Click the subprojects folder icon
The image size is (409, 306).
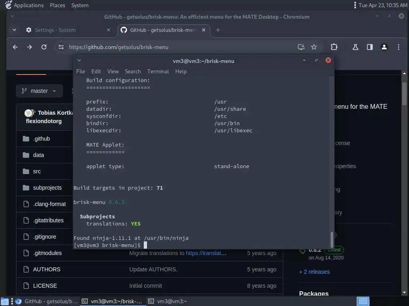pyautogui.click(x=26, y=188)
